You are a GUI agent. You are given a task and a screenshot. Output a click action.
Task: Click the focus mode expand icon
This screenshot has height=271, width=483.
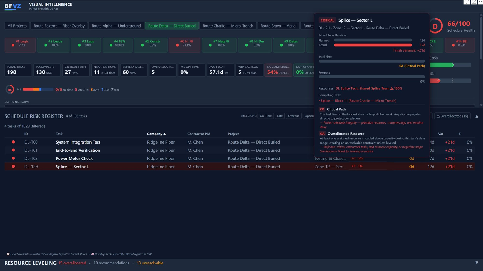tap(474, 2)
